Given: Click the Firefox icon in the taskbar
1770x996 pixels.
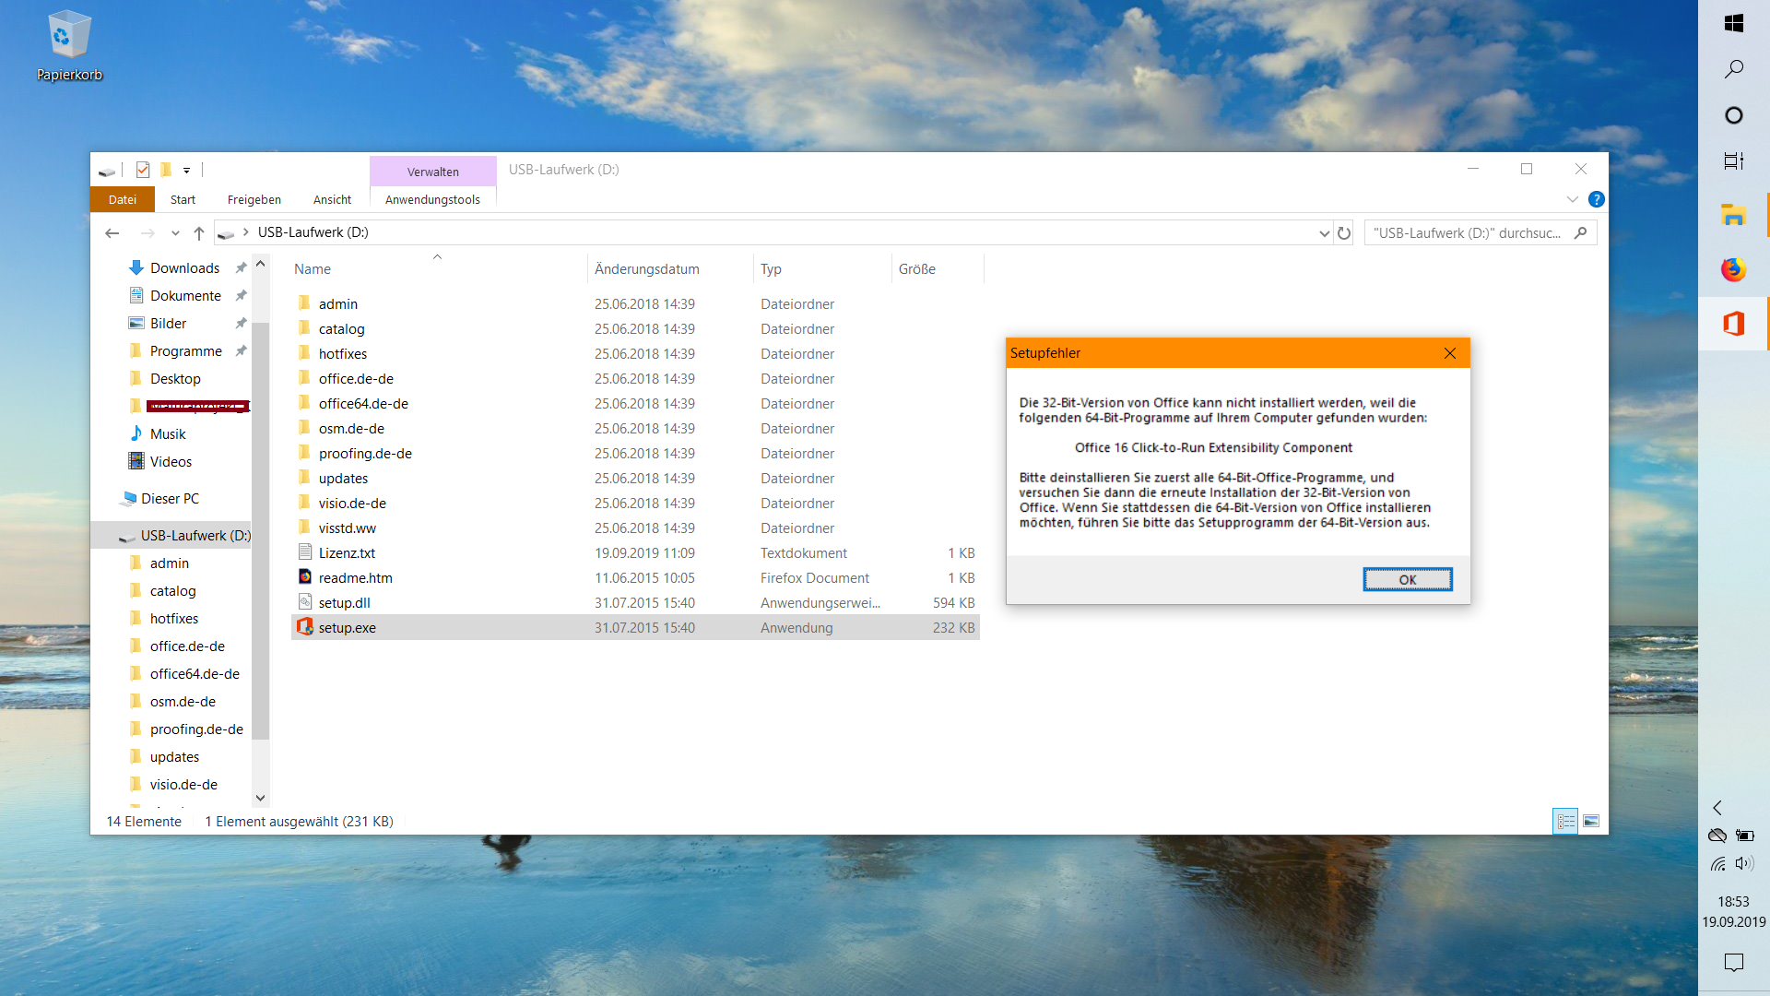Looking at the screenshot, I should tap(1733, 269).
